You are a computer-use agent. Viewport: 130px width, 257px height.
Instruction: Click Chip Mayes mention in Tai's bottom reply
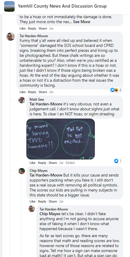tap(50, 214)
